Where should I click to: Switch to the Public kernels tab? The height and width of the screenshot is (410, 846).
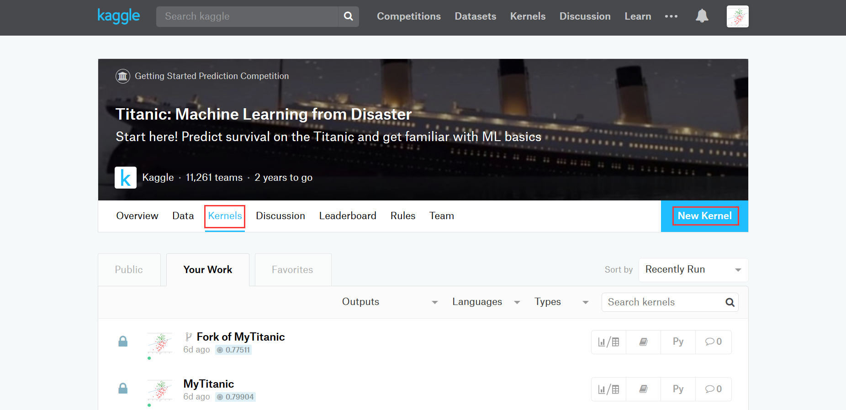click(129, 270)
